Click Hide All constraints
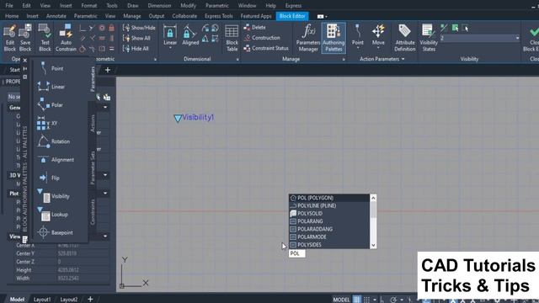The width and height of the screenshot is (539, 303). (x=136, y=49)
